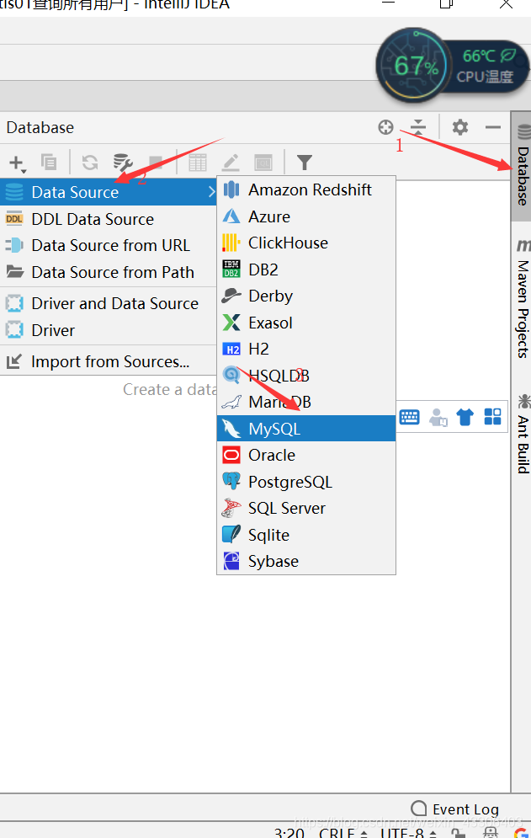Select the Azure data source
The width and height of the screenshot is (531, 838).
pos(306,216)
